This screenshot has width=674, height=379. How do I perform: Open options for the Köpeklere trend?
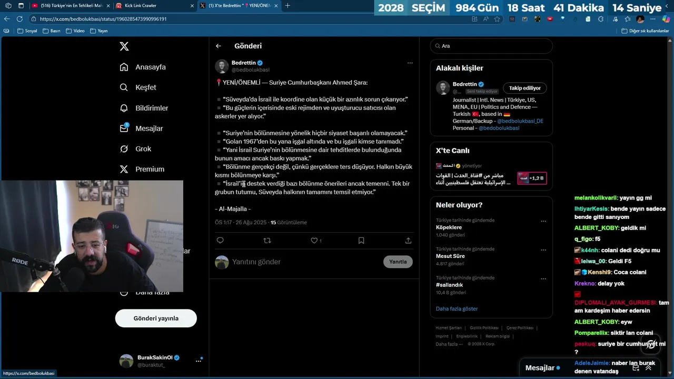[x=543, y=222]
